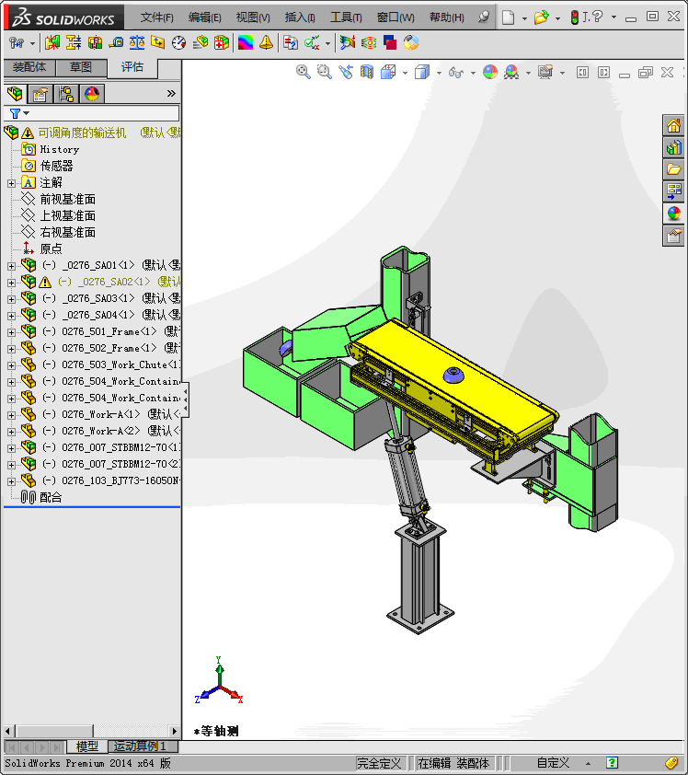Viewport: 688px width, 775px height.
Task: Click the Clearance Verification icon
Action: click(x=74, y=43)
